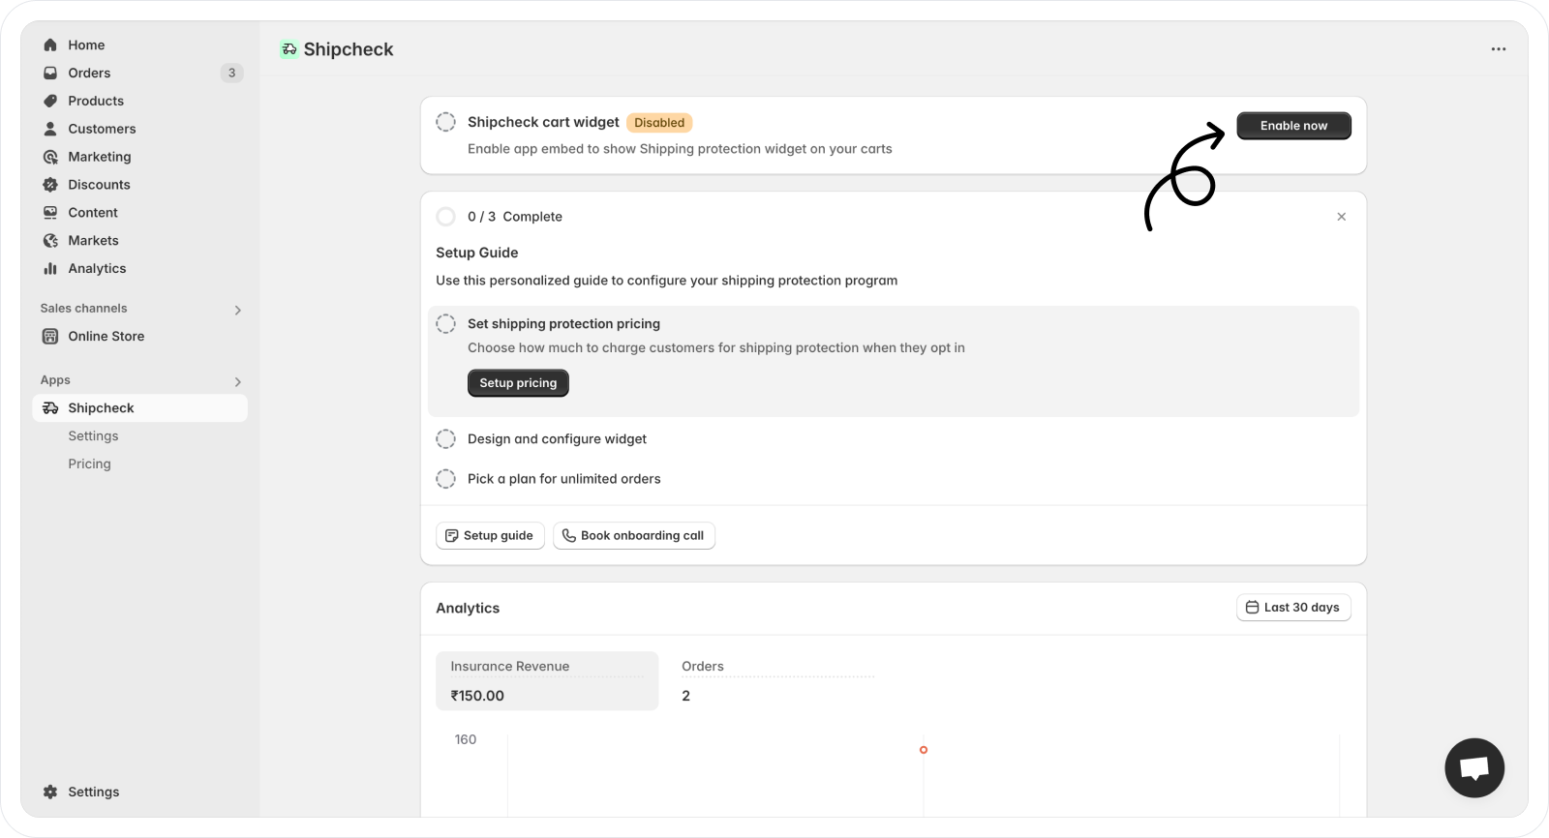Click the Orders inbox icon
The width and height of the screenshot is (1549, 838).
click(50, 74)
